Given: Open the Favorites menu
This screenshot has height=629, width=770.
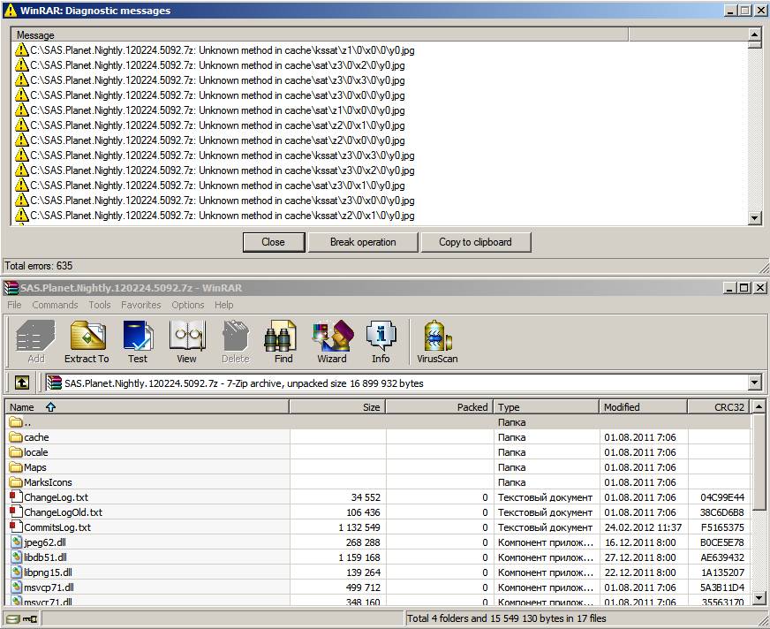Looking at the screenshot, I should pos(141,305).
